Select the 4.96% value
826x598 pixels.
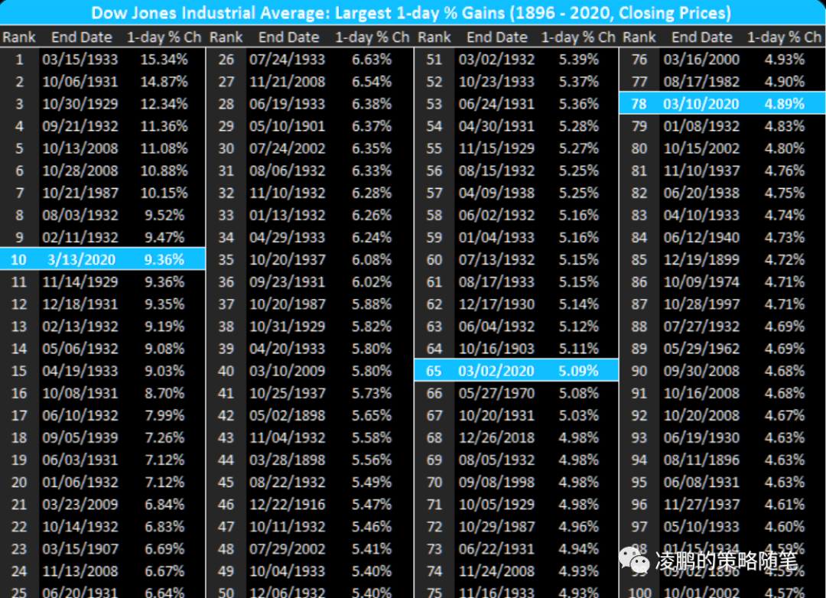579,527
